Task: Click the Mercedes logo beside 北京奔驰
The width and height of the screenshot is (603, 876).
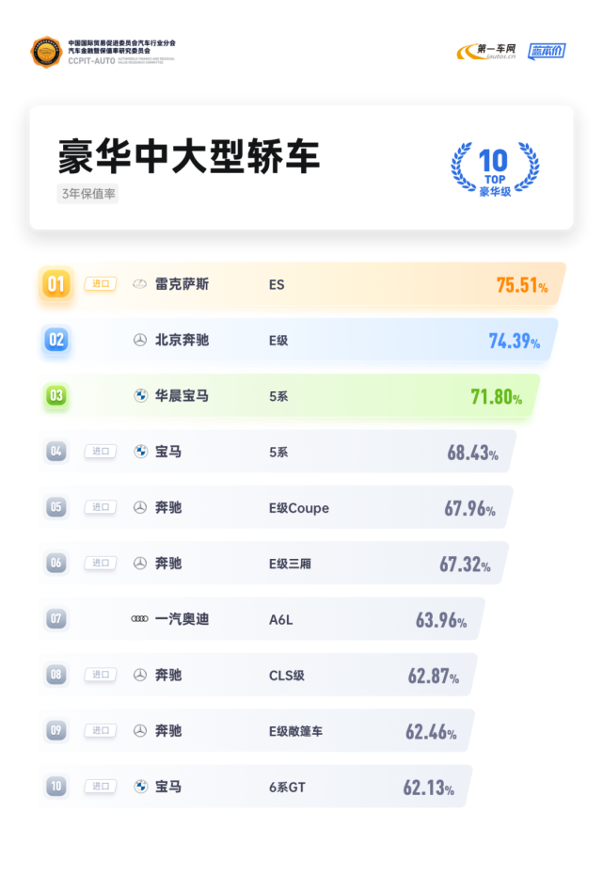Action: (x=140, y=340)
